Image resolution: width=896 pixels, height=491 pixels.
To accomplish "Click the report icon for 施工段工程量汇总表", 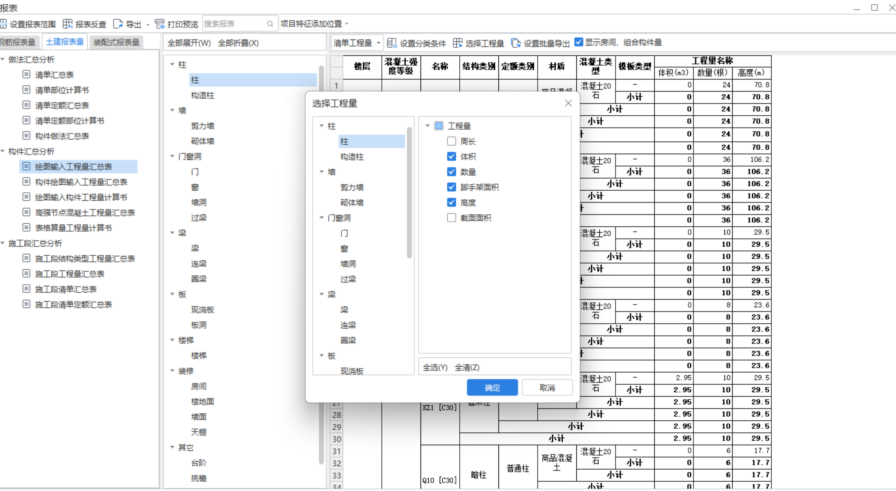I will point(26,274).
